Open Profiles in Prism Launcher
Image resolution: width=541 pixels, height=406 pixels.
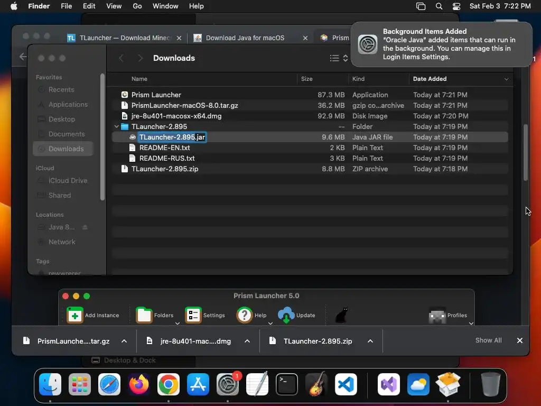[447, 315]
